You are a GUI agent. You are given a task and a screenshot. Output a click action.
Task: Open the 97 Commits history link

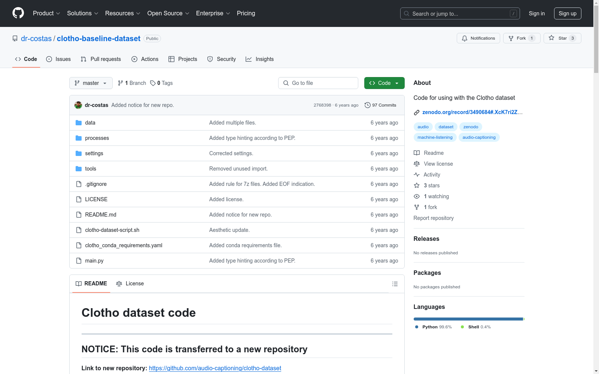[380, 105]
